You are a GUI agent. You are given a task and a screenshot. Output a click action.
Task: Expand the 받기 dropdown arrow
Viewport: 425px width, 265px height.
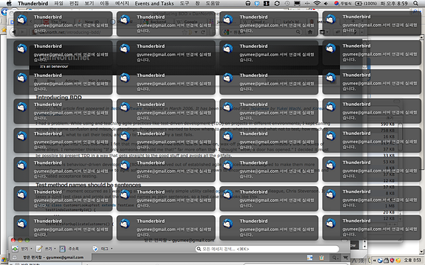[31, 248]
